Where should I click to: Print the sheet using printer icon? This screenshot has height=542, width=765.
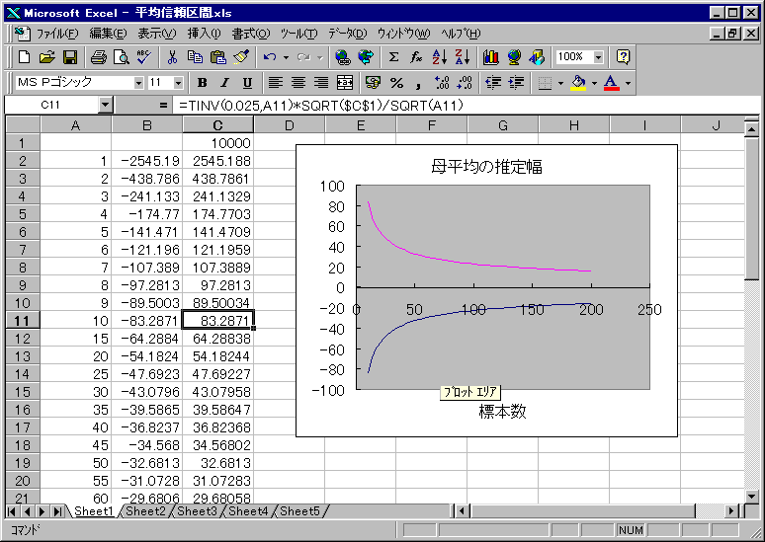tap(98, 57)
